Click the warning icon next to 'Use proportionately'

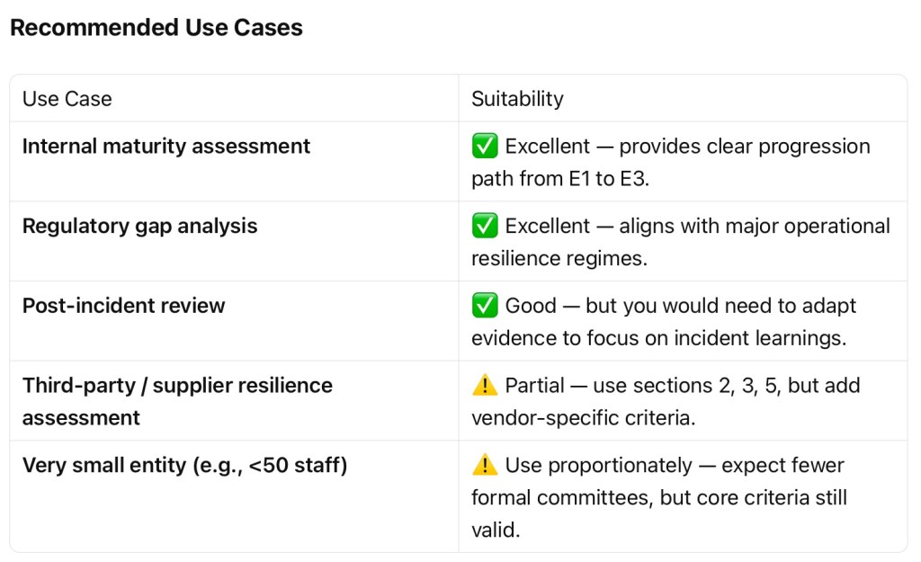485,466
